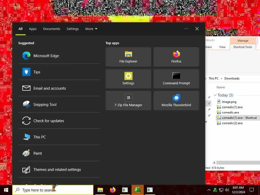Image resolution: width=260 pixels, height=195 pixels.
Task: Launch Snipping Tool from suggestions
Action: [x=59, y=104]
